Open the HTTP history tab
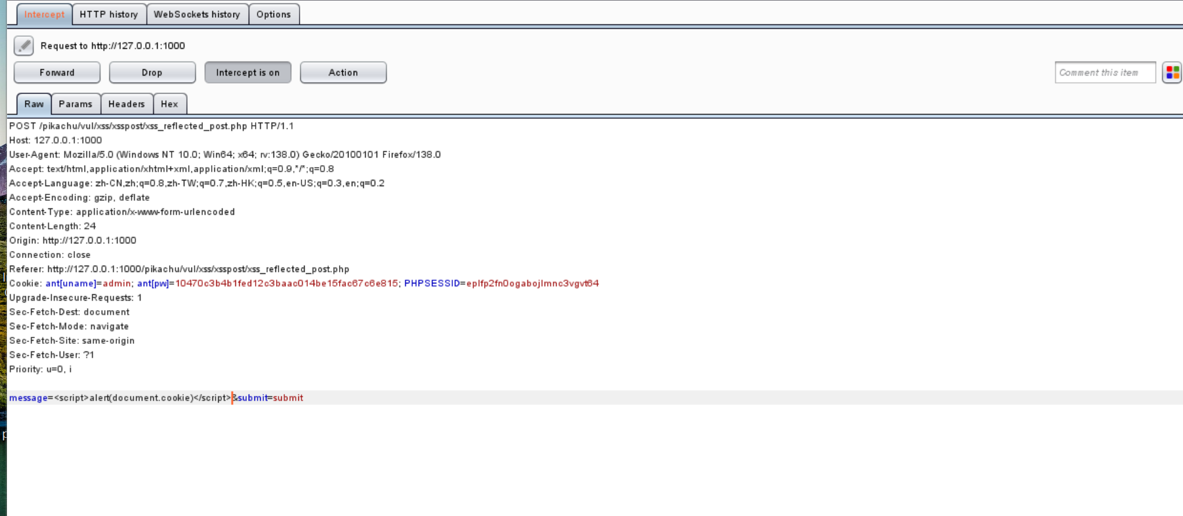This screenshot has width=1183, height=516. [109, 14]
